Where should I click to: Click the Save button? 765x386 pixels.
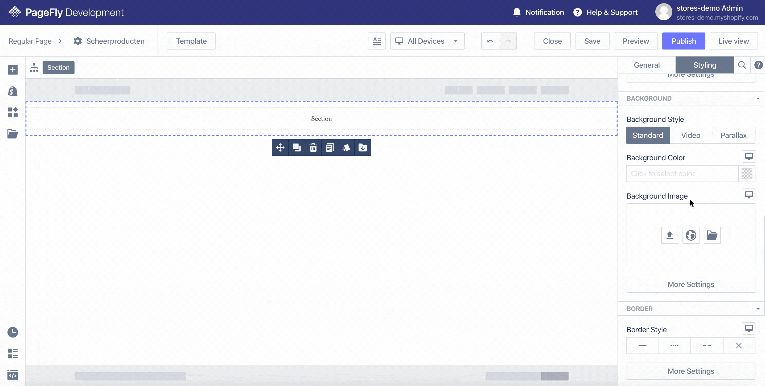[x=592, y=41]
